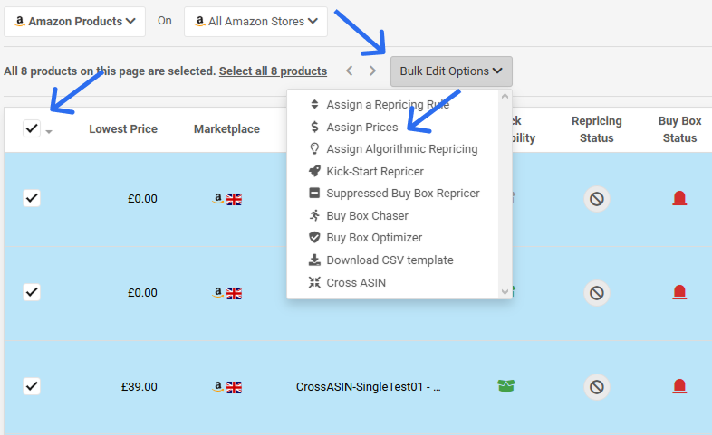Image resolution: width=712 pixels, height=435 pixels.
Task: Click the up-down arrows Repricing Rule icon
Action: click(314, 105)
